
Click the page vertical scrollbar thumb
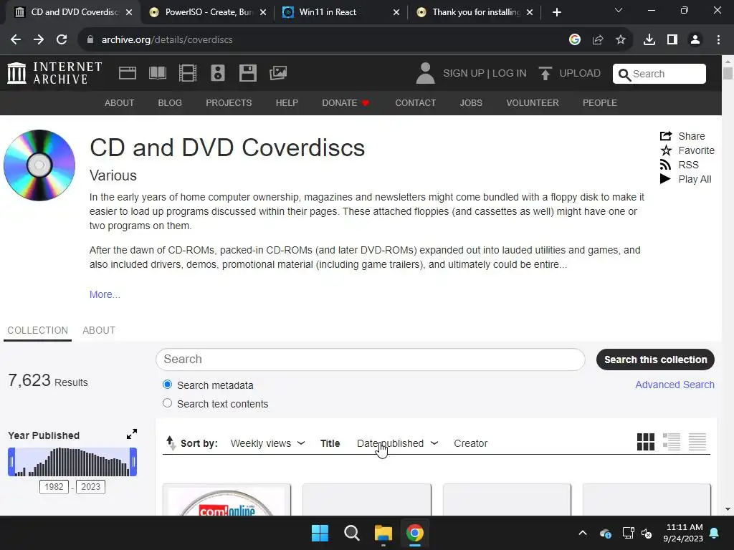728,74
